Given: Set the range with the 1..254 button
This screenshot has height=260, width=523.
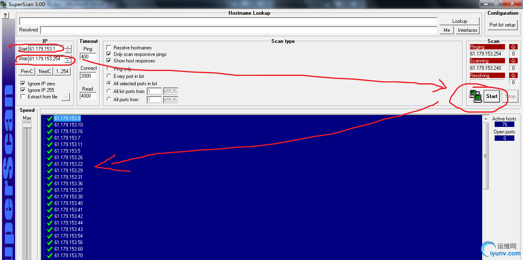Looking at the screenshot, I should pos(62,71).
